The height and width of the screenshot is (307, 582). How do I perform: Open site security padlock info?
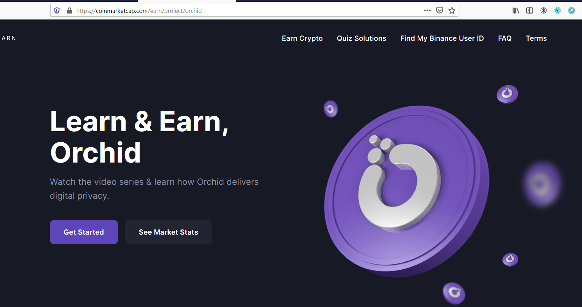pyautogui.click(x=69, y=10)
